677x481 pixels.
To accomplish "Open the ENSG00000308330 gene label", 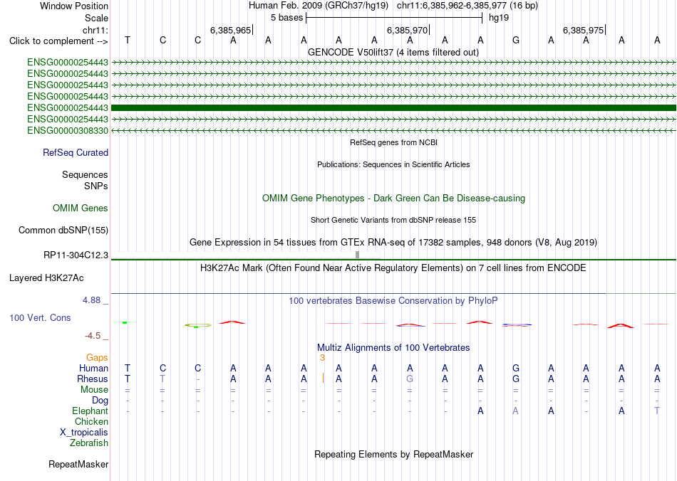I will (x=68, y=131).
